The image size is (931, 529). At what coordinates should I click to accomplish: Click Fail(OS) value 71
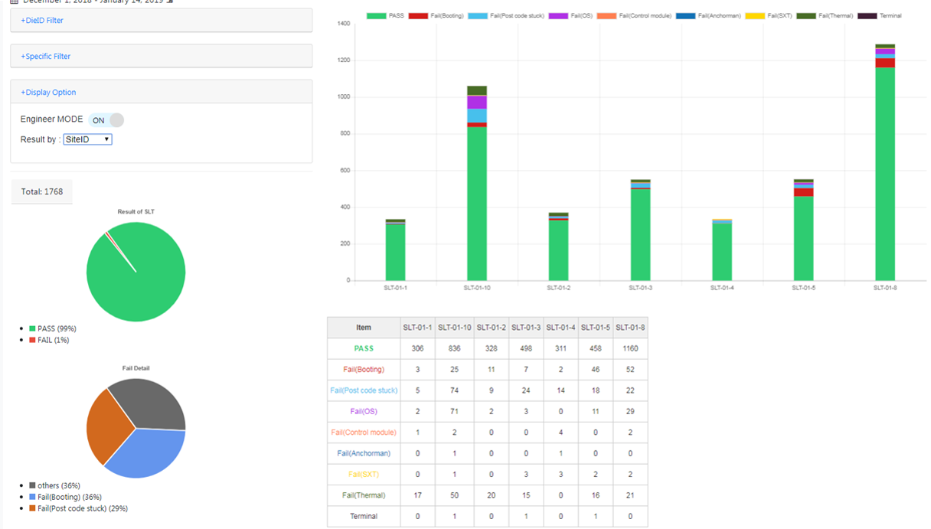455,412
